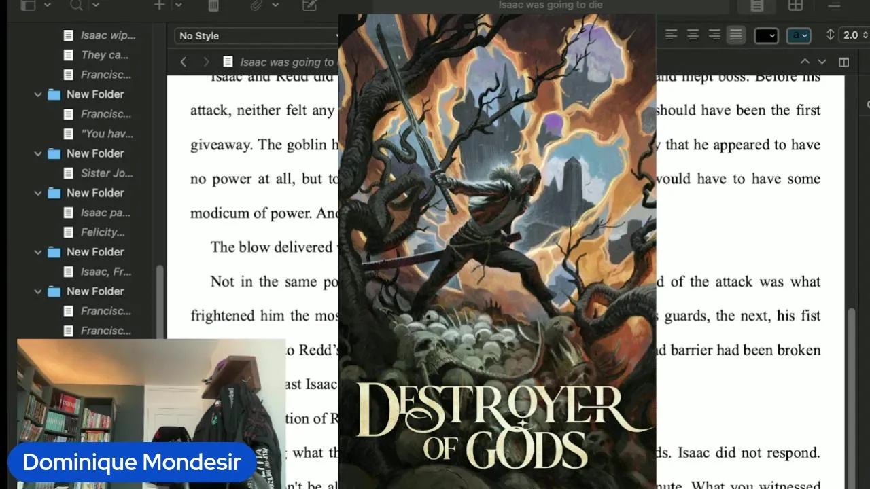This screenshot has width=870, height=489.
Task: Collapse New Folder containing 'Isaac, Fr...'
Action: coord(38,252)
